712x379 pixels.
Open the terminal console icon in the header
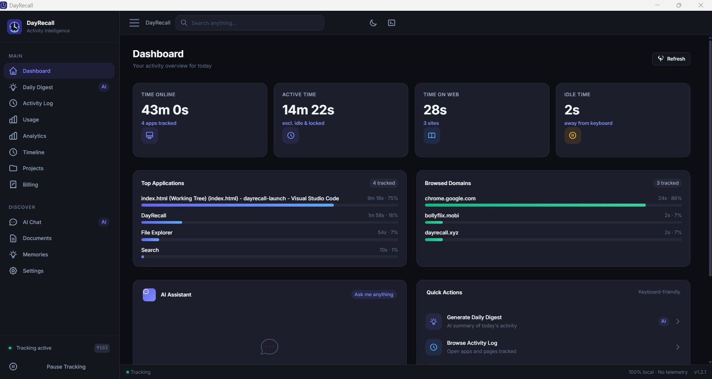coord(392,23)
